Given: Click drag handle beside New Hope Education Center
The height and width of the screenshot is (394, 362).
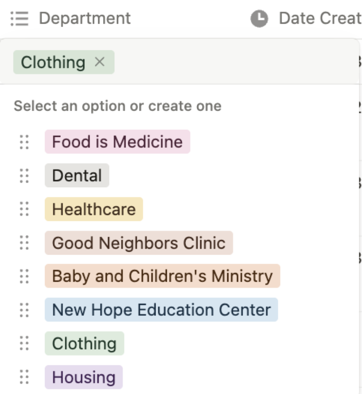Looking at the screenshot, I should [25, 310].
